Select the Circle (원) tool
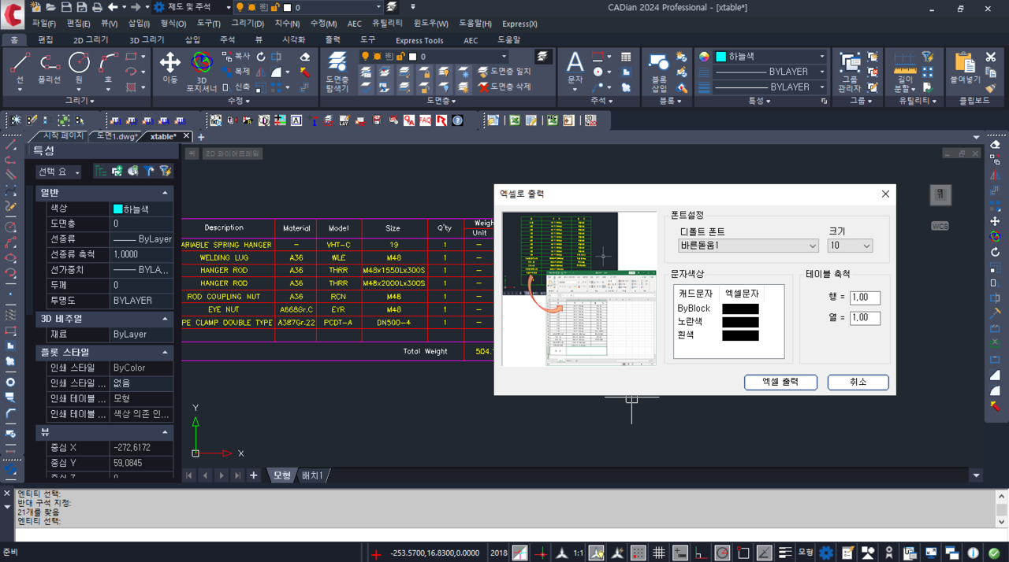Screen dimensions: 1009x562 79,65
